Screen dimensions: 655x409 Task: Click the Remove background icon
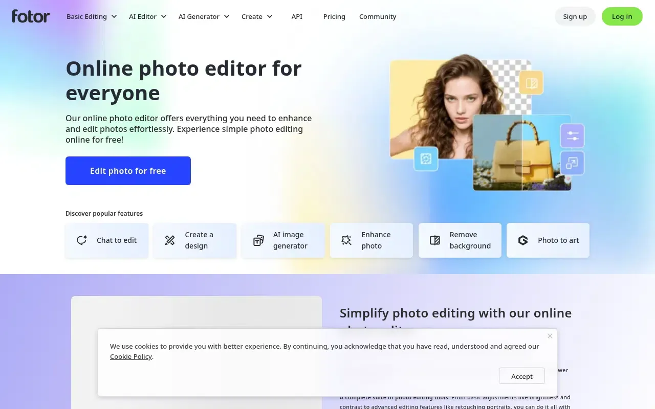click(435, 240)
